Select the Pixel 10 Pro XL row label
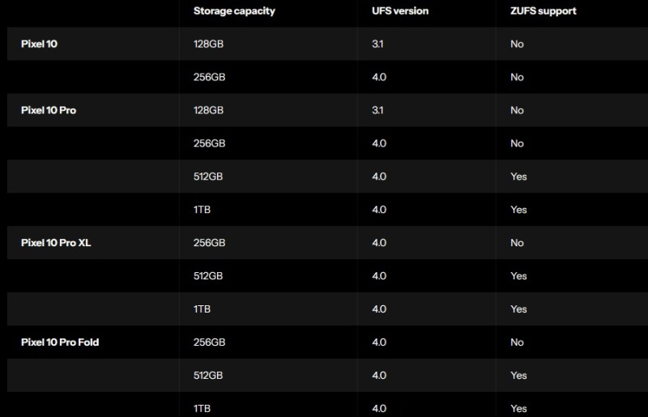This screenshot has height=417, width=648. 56,243
